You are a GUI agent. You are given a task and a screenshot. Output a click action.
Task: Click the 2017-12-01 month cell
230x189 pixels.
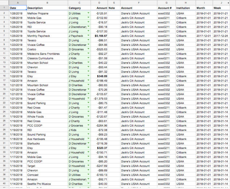click(x=204, y=36)
